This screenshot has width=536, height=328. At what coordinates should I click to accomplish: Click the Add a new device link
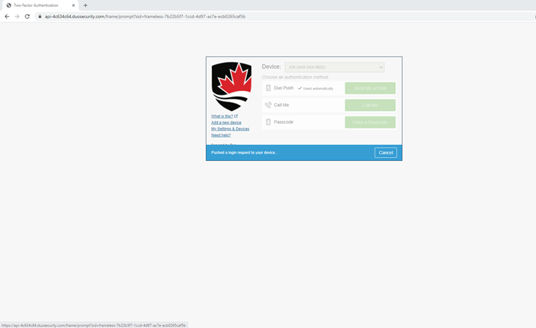[x=226, y=122]
